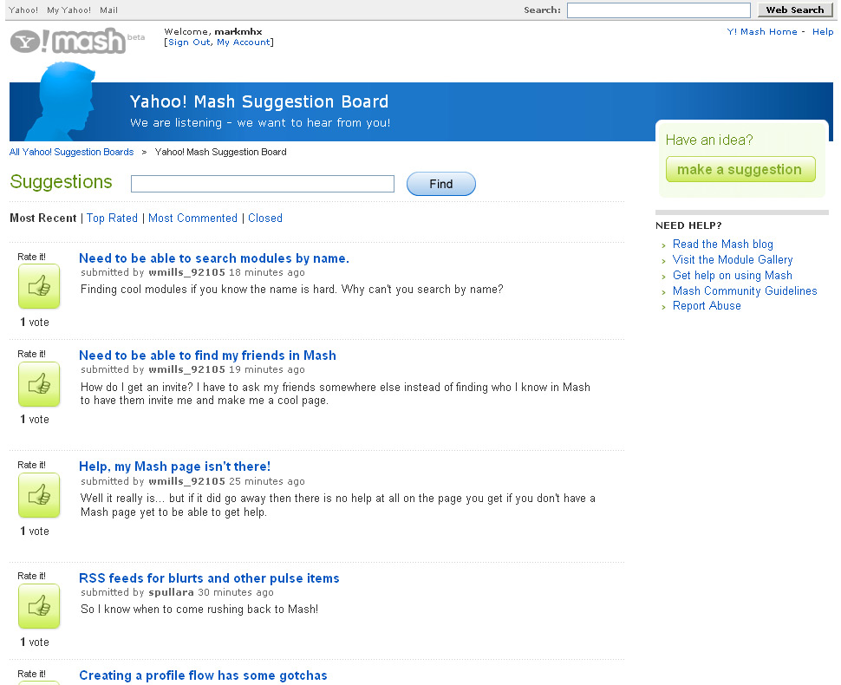Viewport: 841px width, 685px height.
Task: Click 'Rate it!' label above find my friends thumb
Action: 31,354
